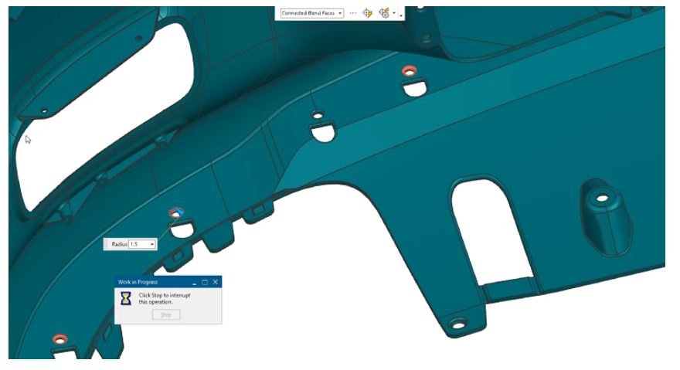
Task: Maximize the Work in Progress dialog
Action: [205, 282]
